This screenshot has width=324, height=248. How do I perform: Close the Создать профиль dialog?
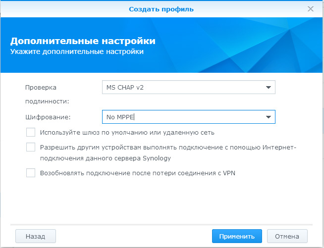[x=310, y=9]
